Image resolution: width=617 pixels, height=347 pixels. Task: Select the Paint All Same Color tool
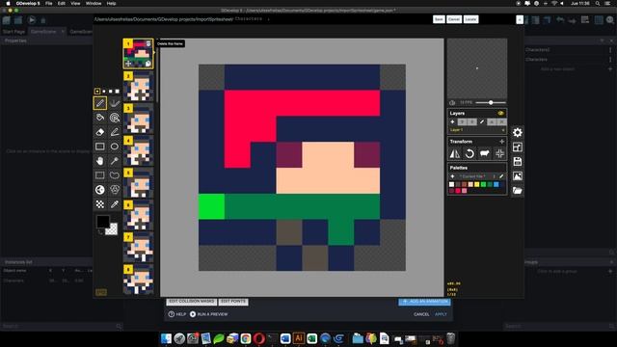(x=115, y=118)
